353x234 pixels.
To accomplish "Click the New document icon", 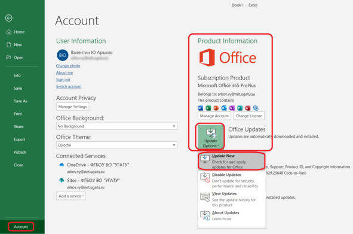I will click(x=9, y=45).
